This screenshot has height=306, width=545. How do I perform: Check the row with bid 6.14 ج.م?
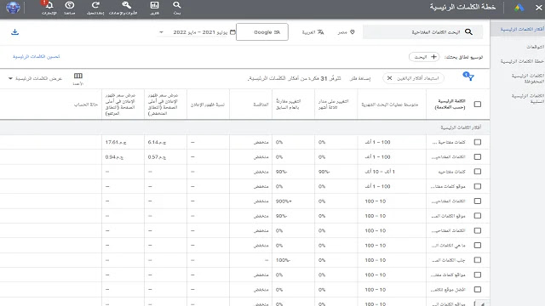[x=478, y=142]
